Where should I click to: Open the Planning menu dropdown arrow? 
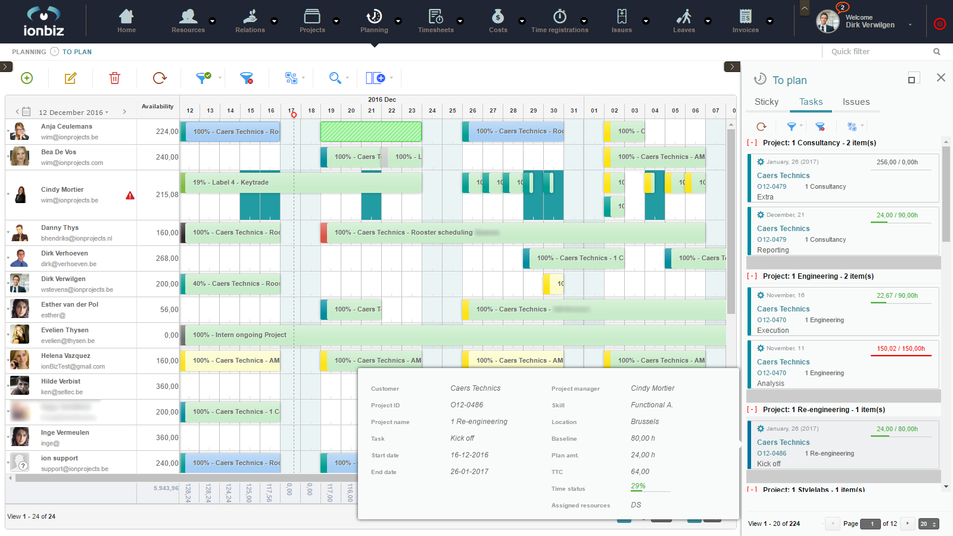398,21
